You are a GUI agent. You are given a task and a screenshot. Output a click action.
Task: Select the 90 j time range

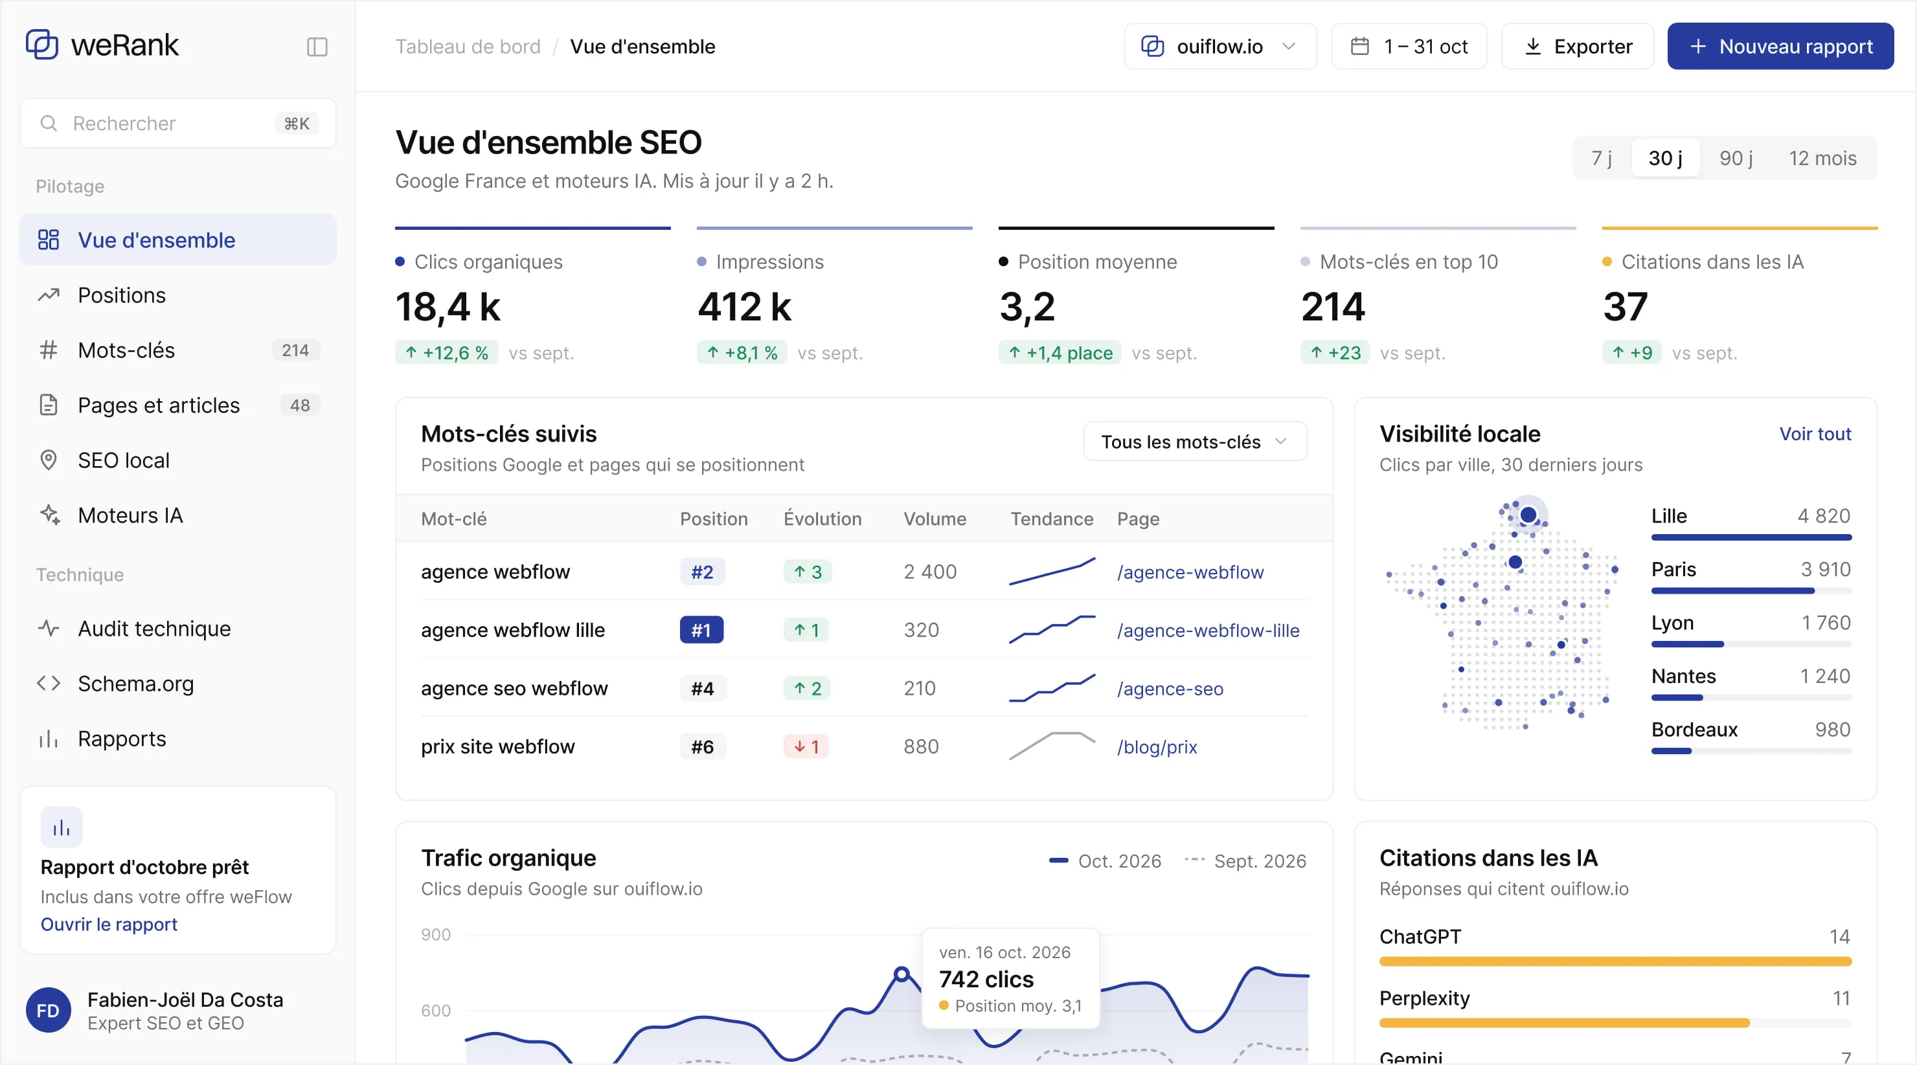coord(1736,158)
